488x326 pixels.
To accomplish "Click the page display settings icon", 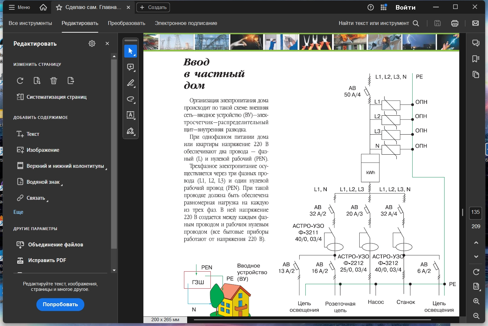I will (476, 287).
